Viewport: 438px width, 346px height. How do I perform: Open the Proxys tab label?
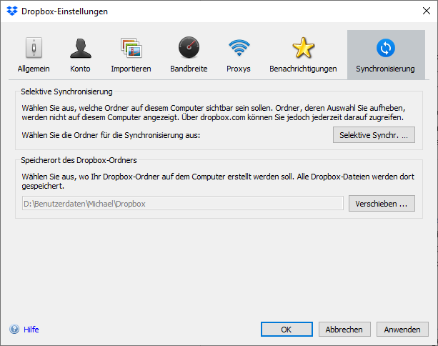point(239,69)
